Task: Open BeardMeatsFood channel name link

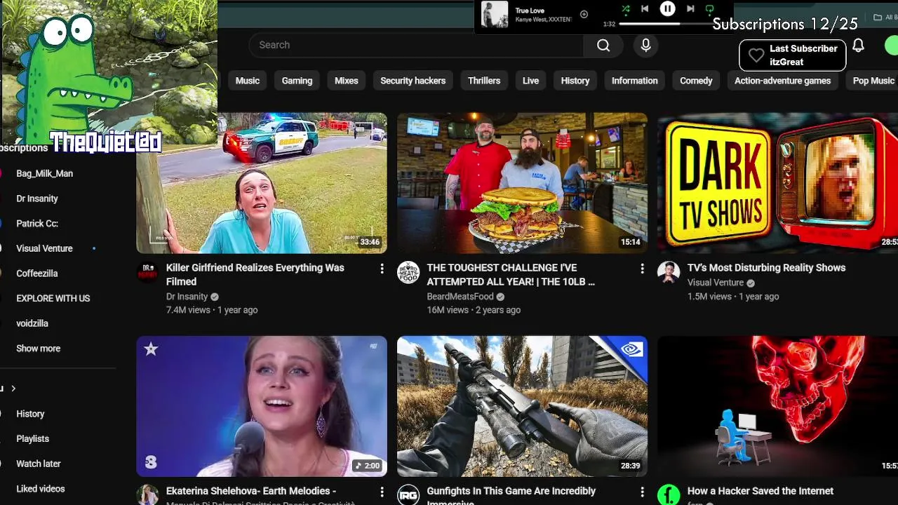Action: click(x=460, y=297)
